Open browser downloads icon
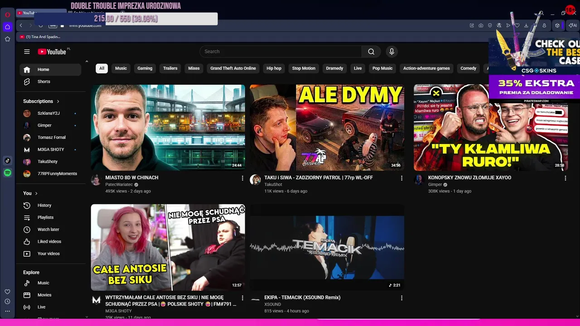The image size is (580, 326). pos(526,25)
